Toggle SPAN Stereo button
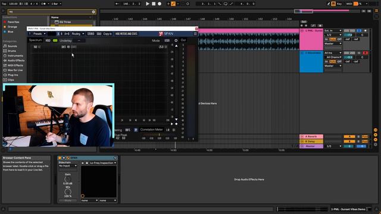This screenshot has height=214, width=381. point(90,34)
